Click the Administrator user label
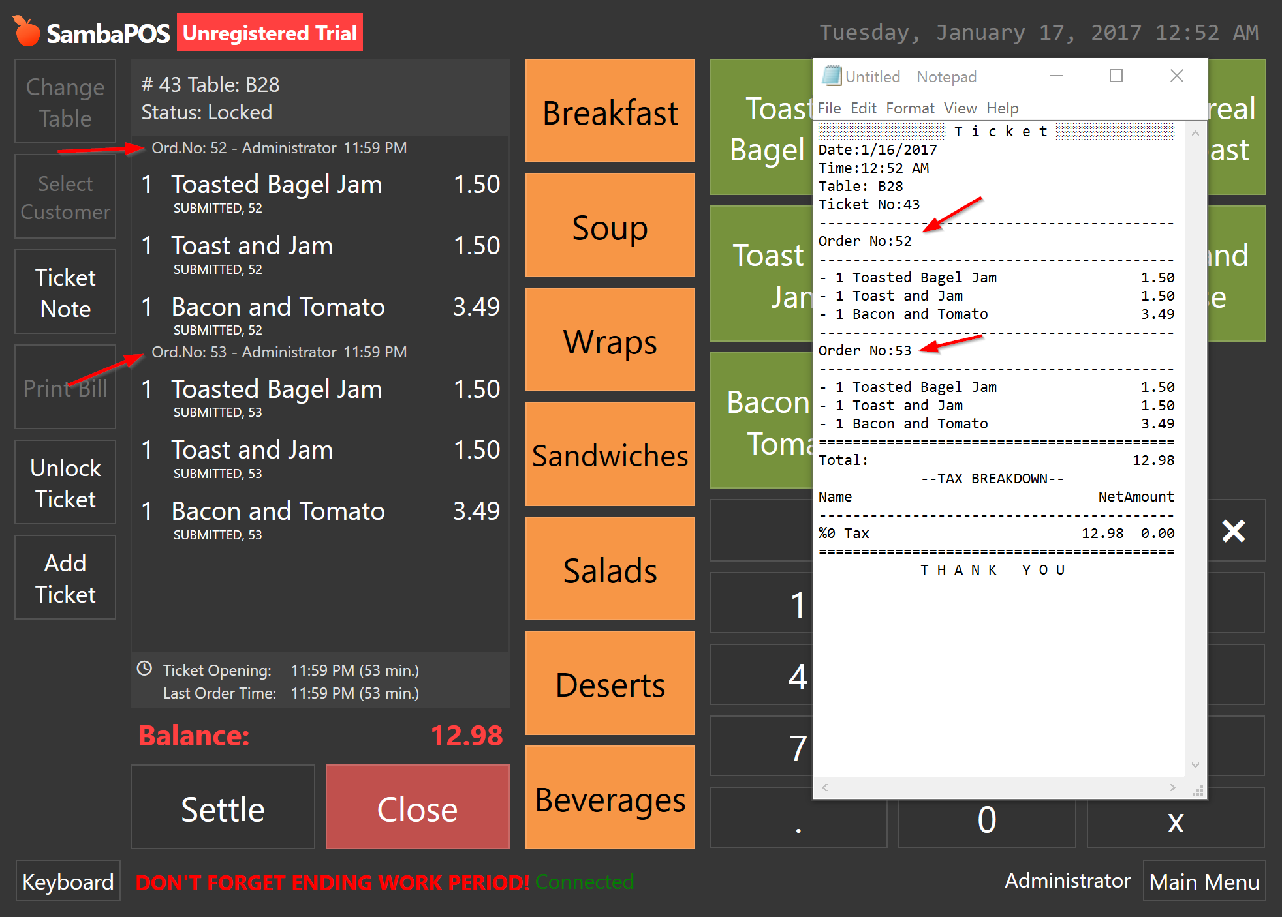 [x=1067, y=880]
